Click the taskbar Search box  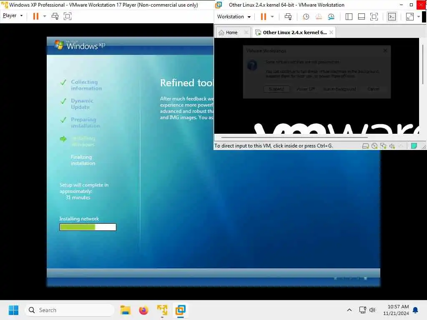[x=69, y=310]
